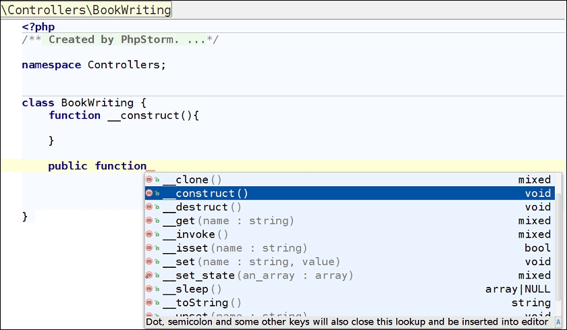567x330 pixels.
Task: Click the method icon beside __destruct()
Action: pos(150,207)
